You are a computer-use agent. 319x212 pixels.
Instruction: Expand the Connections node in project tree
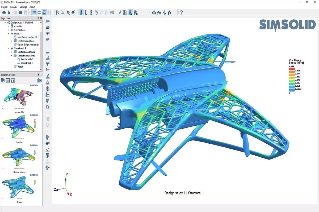(8, 30)
